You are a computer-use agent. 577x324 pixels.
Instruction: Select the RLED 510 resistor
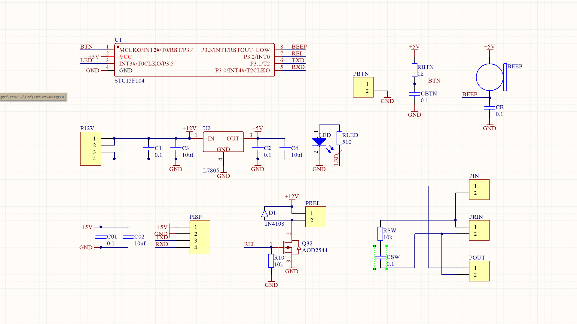click(x=339, y=138)
